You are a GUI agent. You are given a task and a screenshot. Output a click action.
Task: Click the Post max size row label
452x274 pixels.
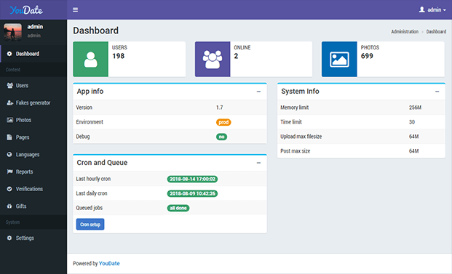(296, 151)
